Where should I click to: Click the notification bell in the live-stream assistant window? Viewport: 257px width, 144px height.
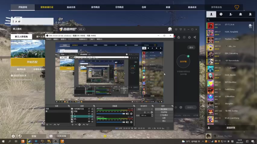click(189, 37)
